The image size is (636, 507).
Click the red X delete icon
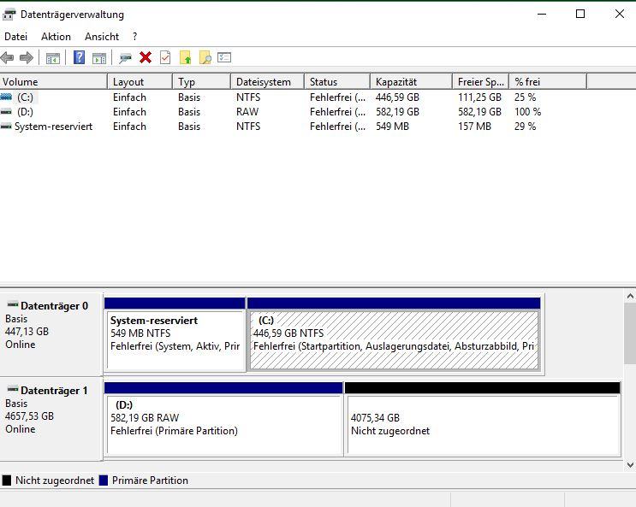[x=146, y=57]
